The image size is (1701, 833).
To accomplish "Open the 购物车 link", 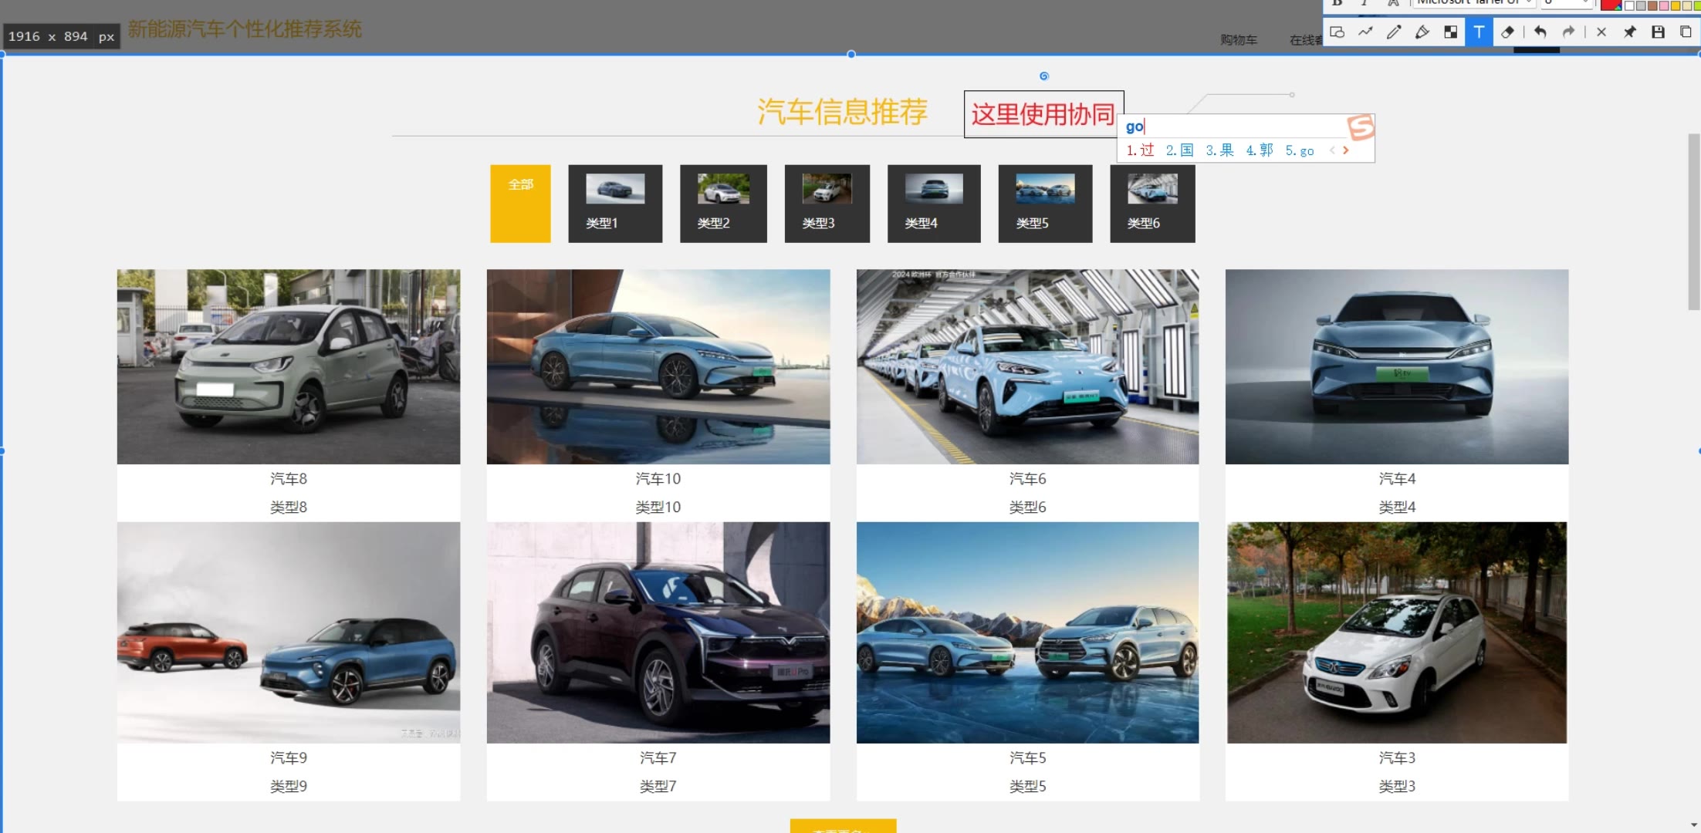I will [x=1239, y=40].
